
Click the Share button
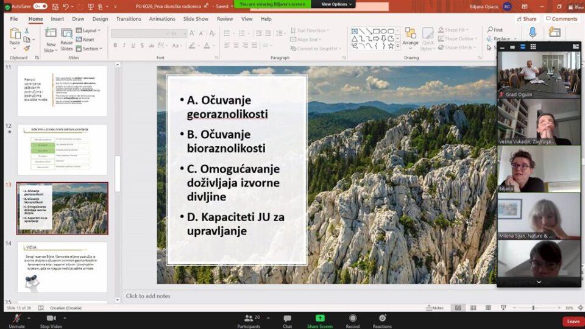[x=526, y=19]
